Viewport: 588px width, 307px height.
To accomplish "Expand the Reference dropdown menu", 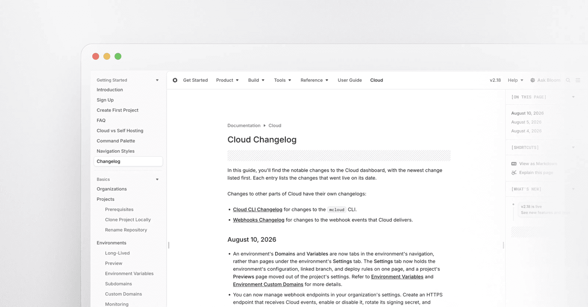I will point(314,80).
